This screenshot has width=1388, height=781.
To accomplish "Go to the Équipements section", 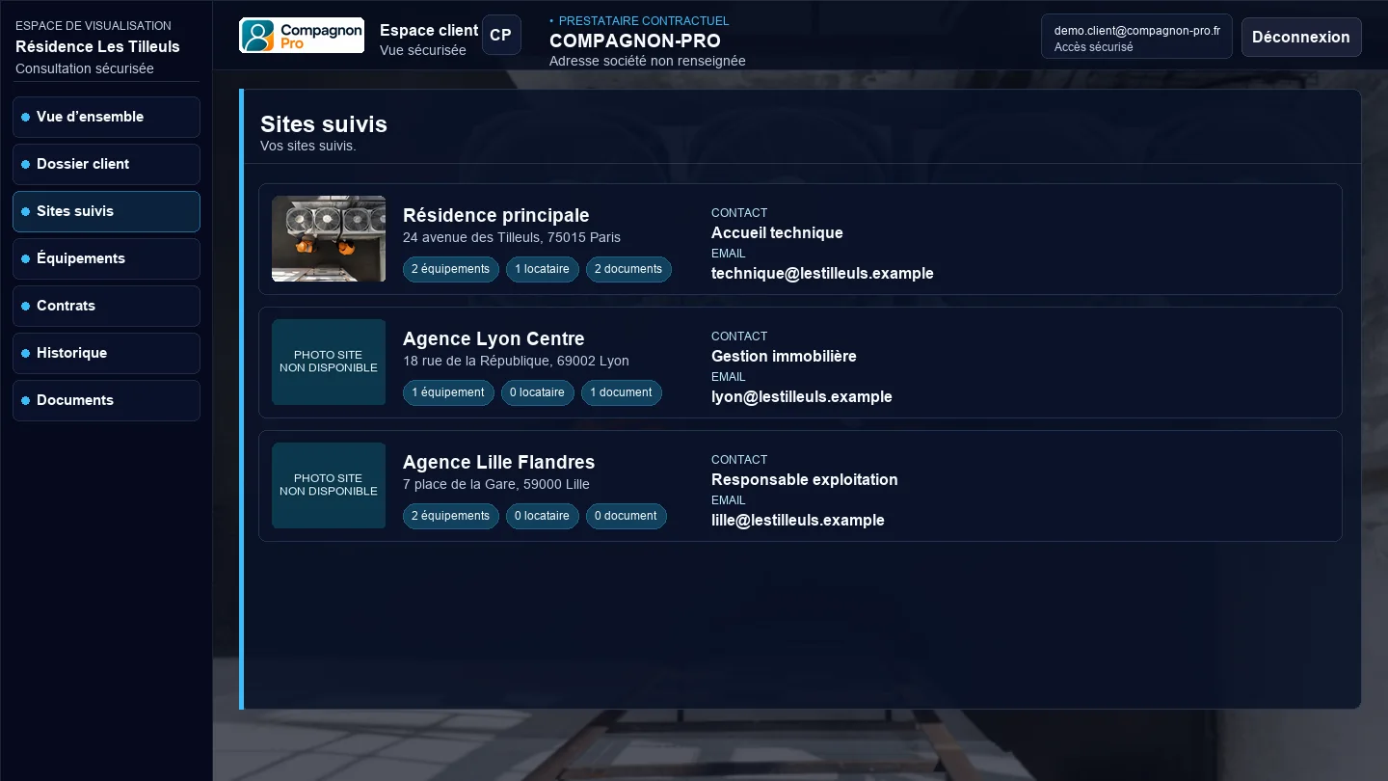I will (106, 258).
